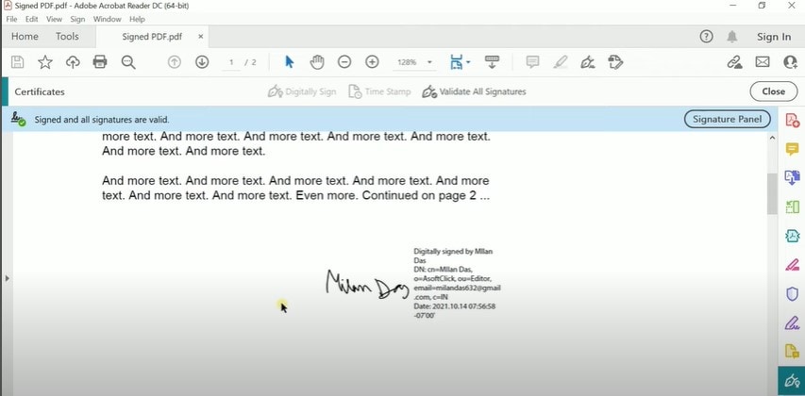Share a link to file
This screenshot has height=396, width=805.
pyautogui.click(x=735, y=62)
